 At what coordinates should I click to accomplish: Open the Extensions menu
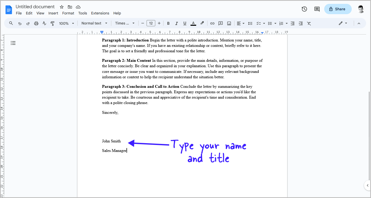pyautogui.click(x=100, y=13)
